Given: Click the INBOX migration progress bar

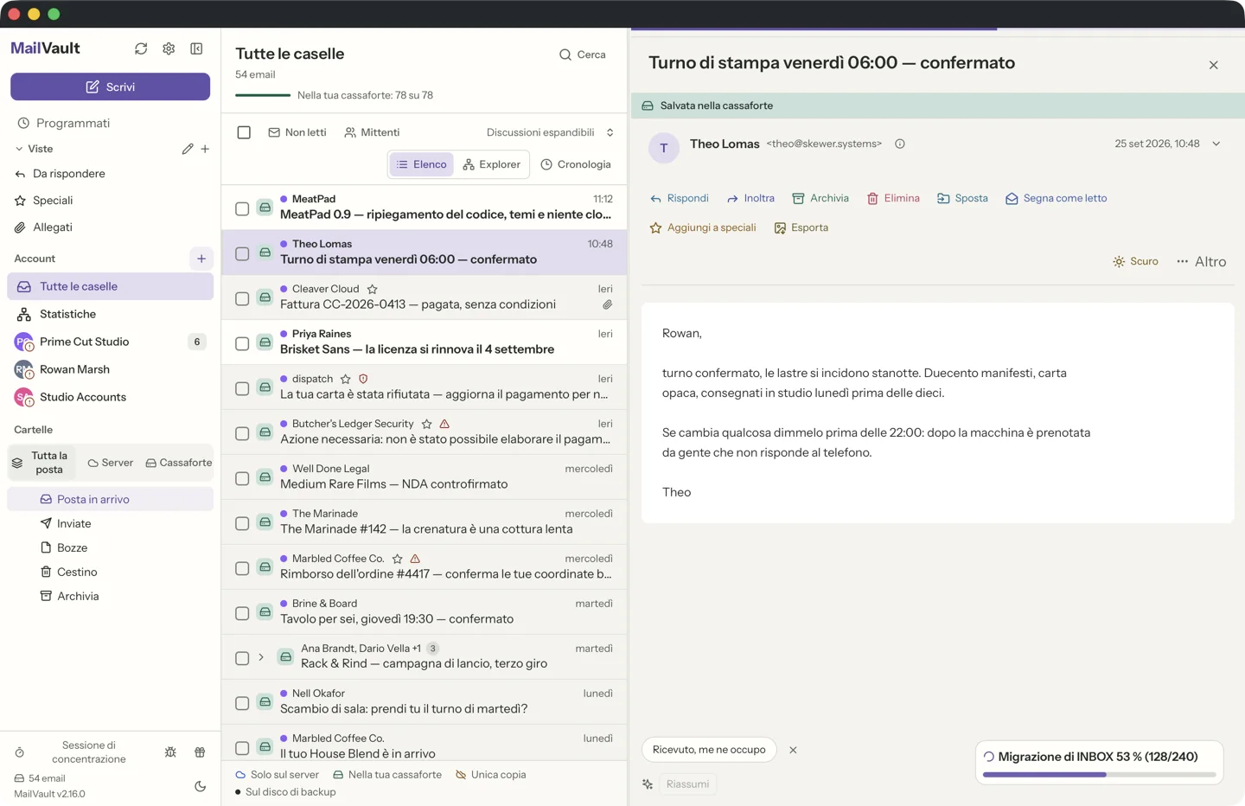Looking at the screenshot, I should (x=1099, y=775).
